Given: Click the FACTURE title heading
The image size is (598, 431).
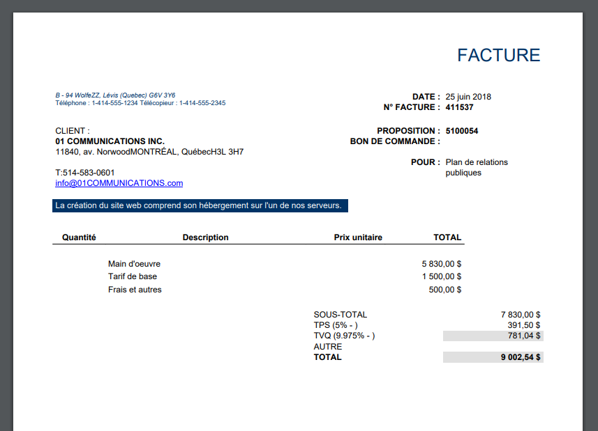Looking at the screenshot, I should 498,56.
